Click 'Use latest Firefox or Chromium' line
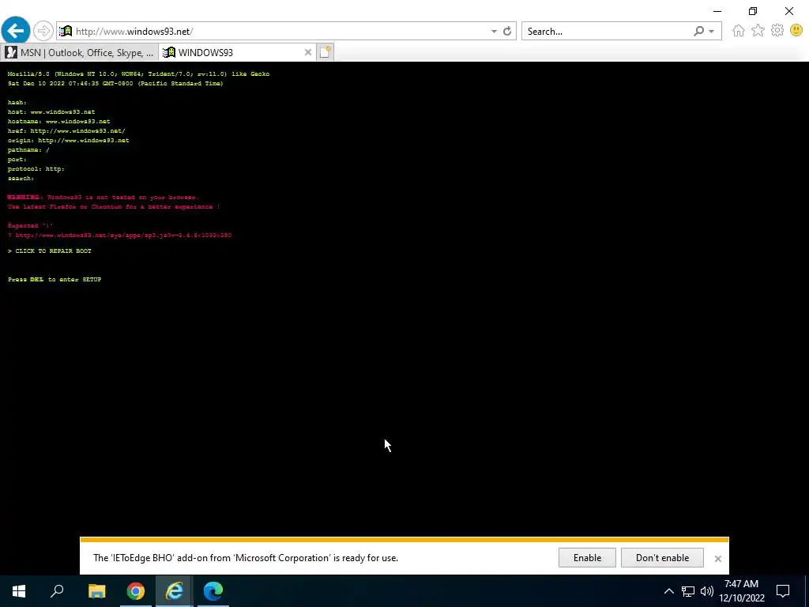Screen dimensions: 809x607 coord(114,206)
